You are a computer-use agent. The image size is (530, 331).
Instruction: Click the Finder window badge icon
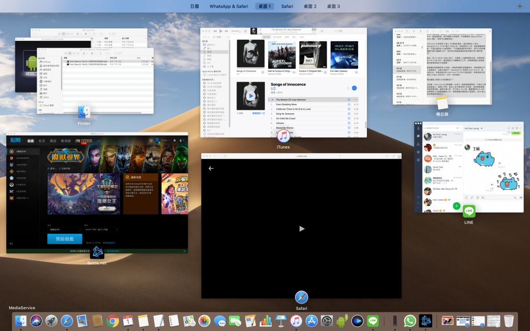pyautogui.click(x=84, y=112)
